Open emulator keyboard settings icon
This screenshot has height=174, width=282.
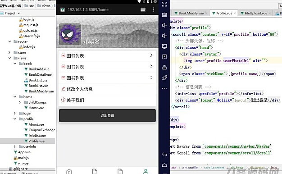click(x=164, y=14)
